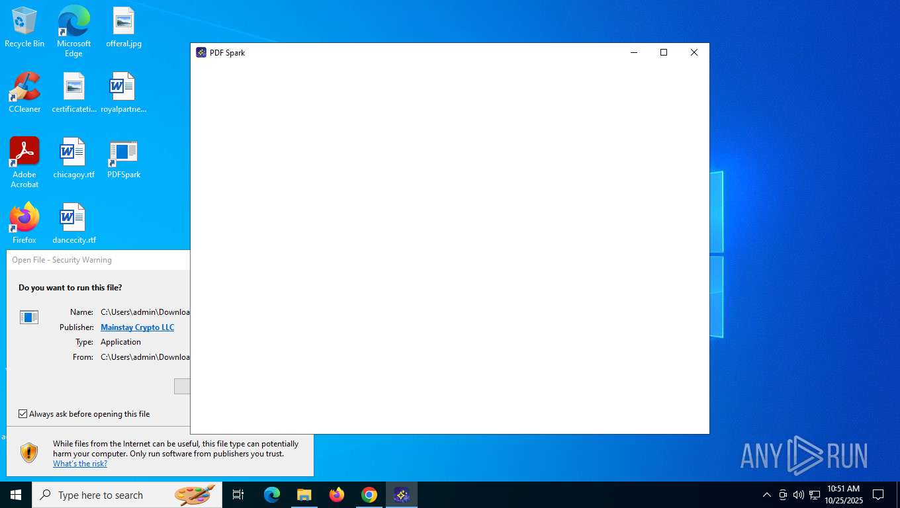The image size is (900, 508).
Task: Open the PDFSpark desktop shortcut
Action: [124, 159]
